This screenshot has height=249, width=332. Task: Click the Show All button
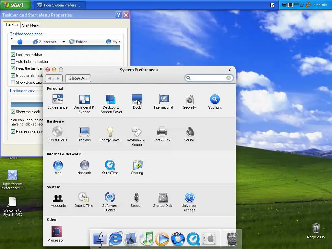point(78,78)
